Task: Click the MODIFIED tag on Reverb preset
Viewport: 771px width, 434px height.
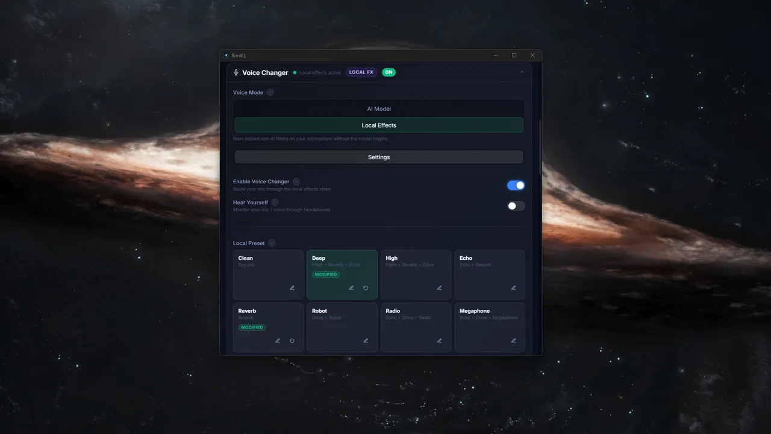Action: (252, 327)
